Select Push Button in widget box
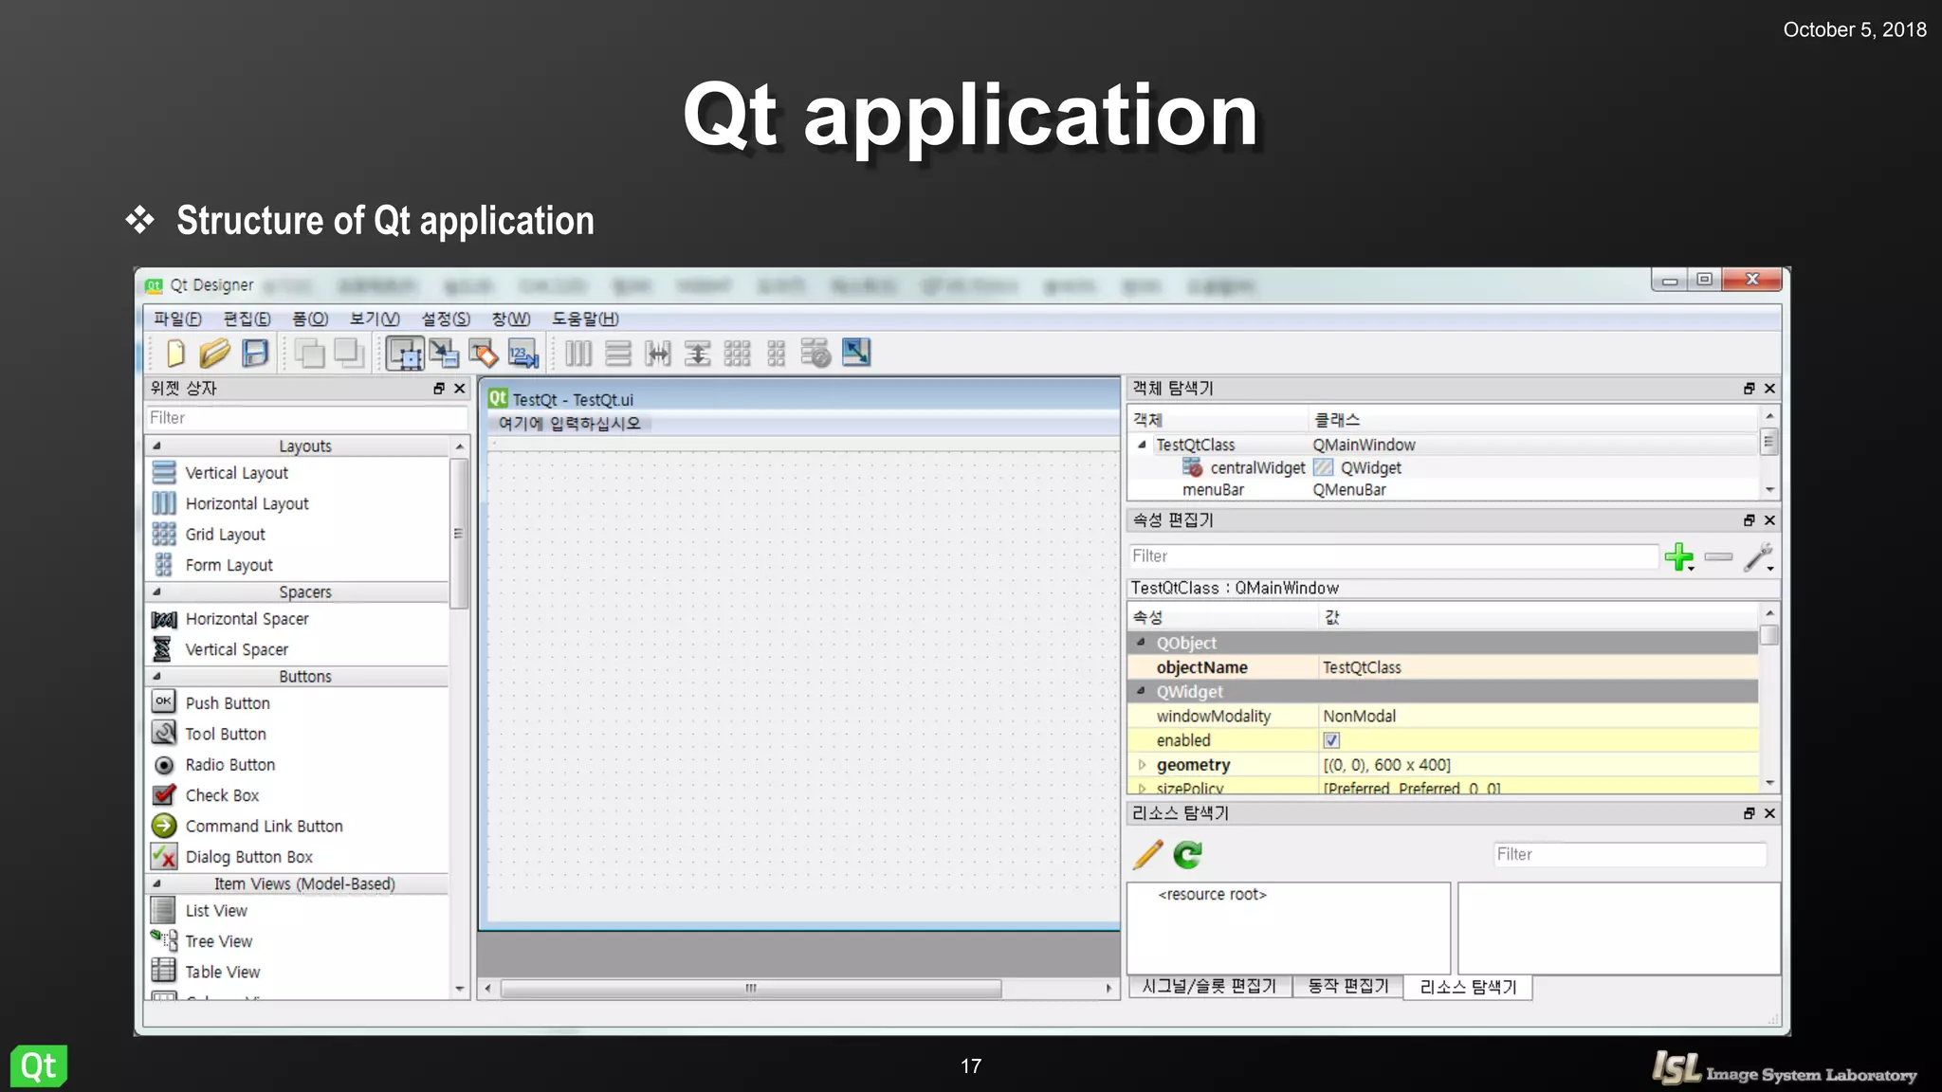1942x1092 pixels. (x=228, y=703)
